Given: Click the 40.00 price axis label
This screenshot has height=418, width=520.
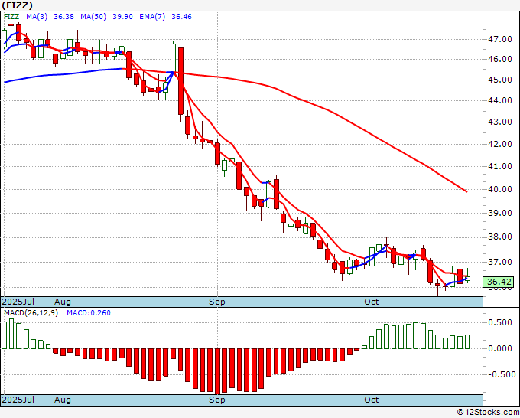Looking at the screenshot, I should (x=500, y=189).
